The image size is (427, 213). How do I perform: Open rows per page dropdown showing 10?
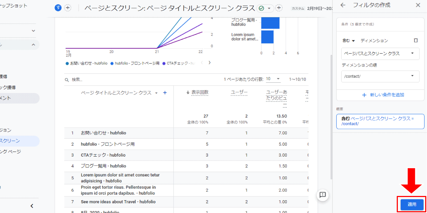tap(273, 79)
